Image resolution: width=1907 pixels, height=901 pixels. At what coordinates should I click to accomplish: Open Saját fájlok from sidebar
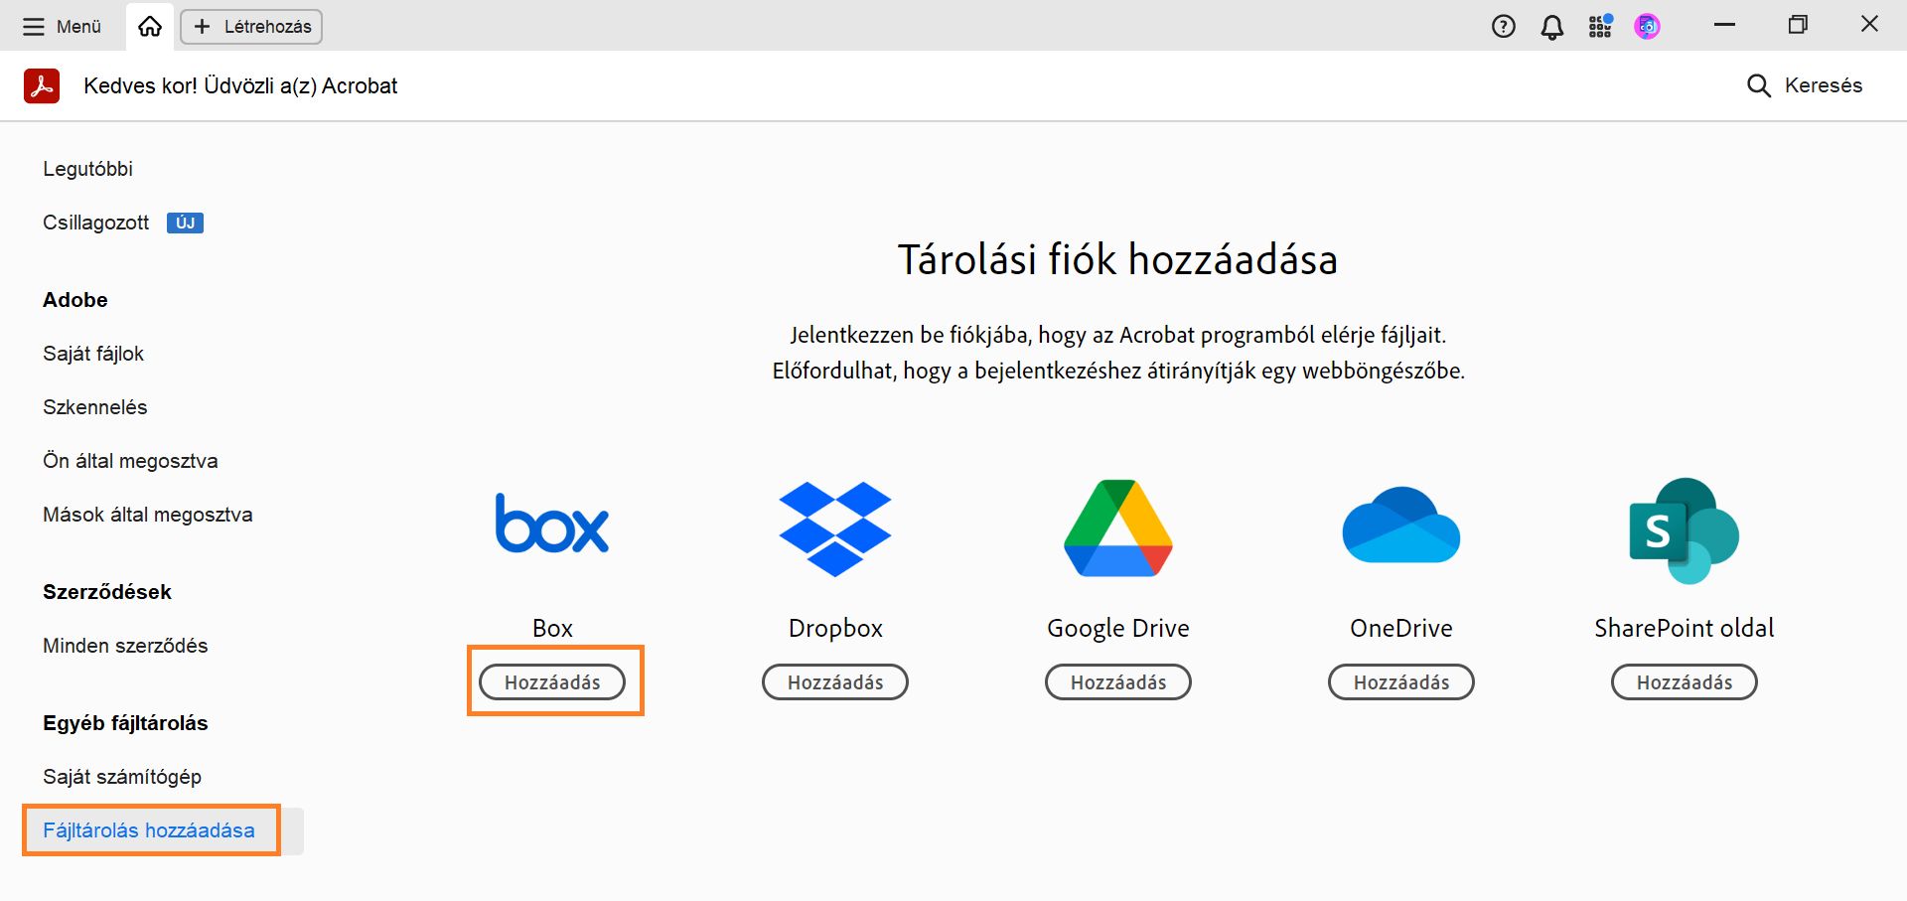pos(92,354)
